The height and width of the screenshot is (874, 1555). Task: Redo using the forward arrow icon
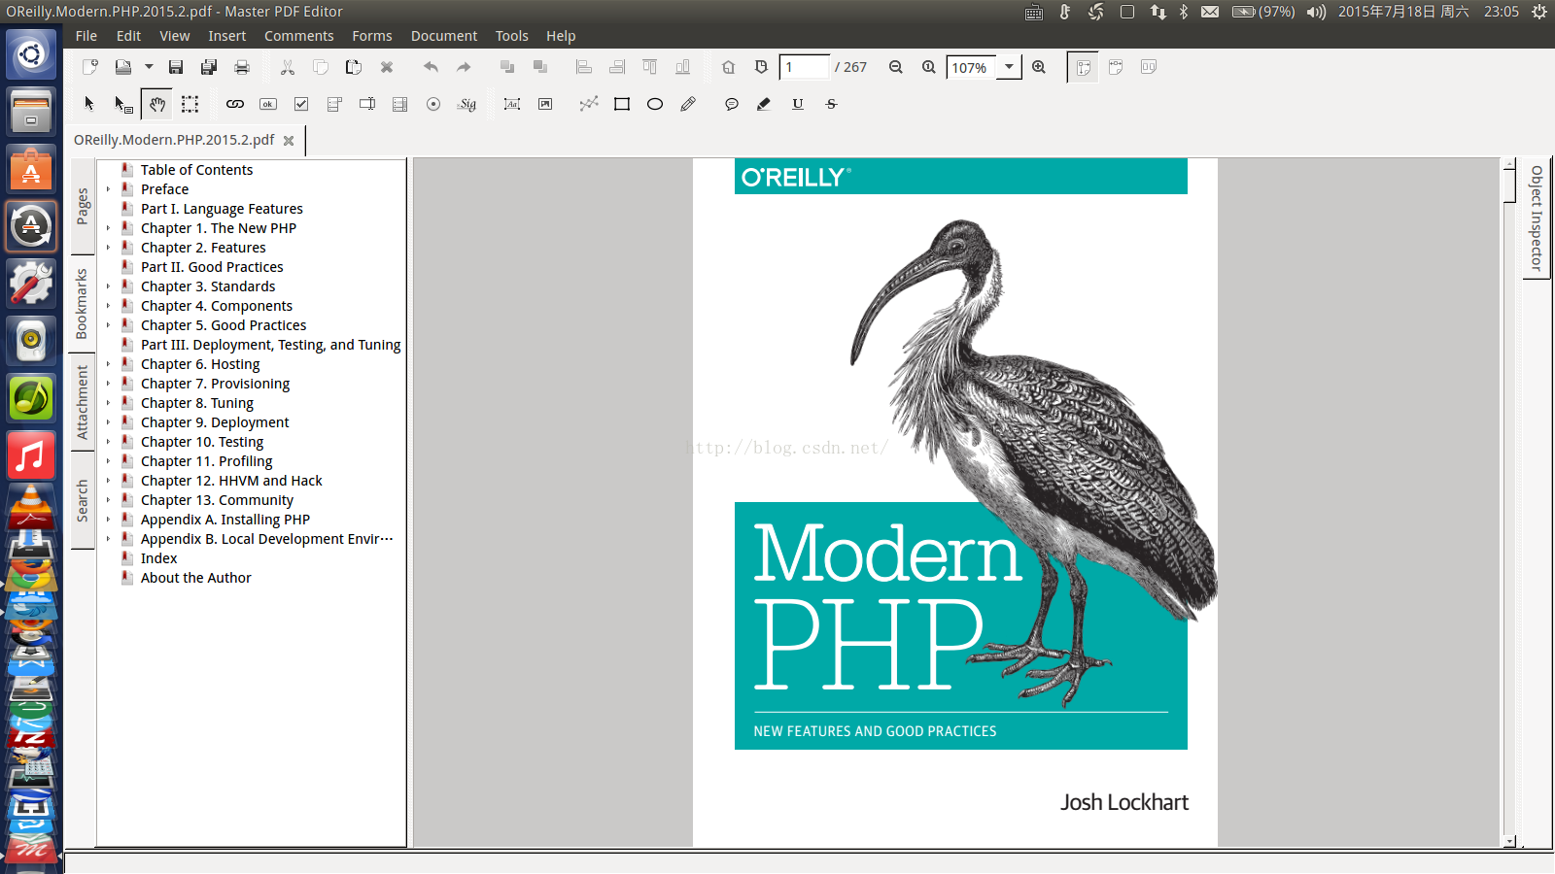point(464,67)
